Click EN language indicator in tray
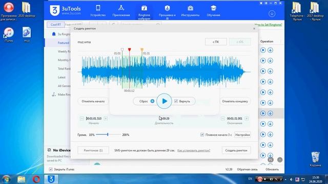328x184 pixels. 250,179
